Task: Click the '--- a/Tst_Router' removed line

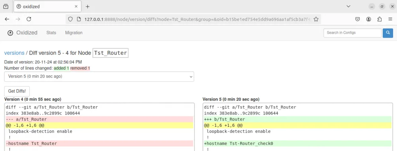Action: (99, 119)
